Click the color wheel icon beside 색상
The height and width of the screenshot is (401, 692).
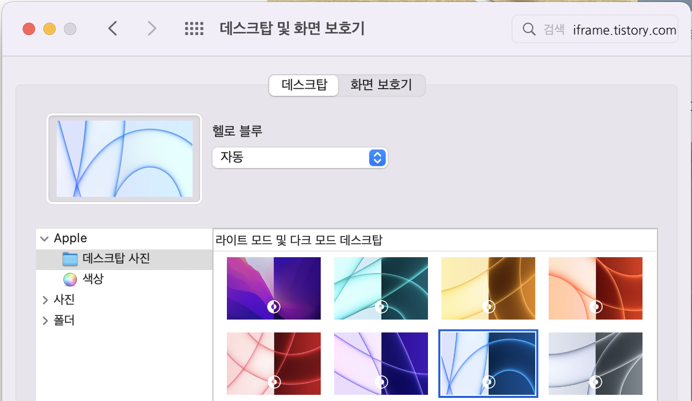coord(70,279)
